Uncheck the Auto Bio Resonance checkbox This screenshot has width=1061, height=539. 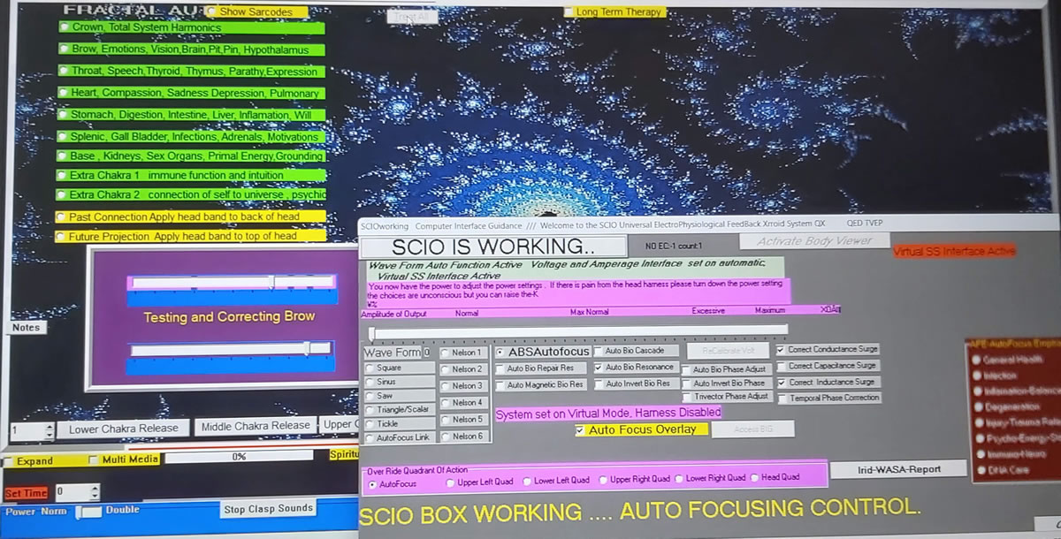(599, 368)
